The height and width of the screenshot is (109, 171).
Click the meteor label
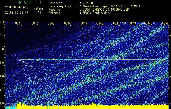[39, 8]
